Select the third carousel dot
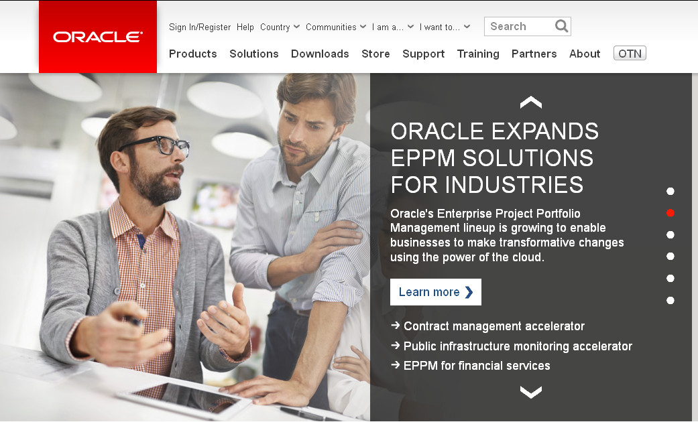Screen dimensions: 698x422 pyautogui.click(x=670, y=235)
